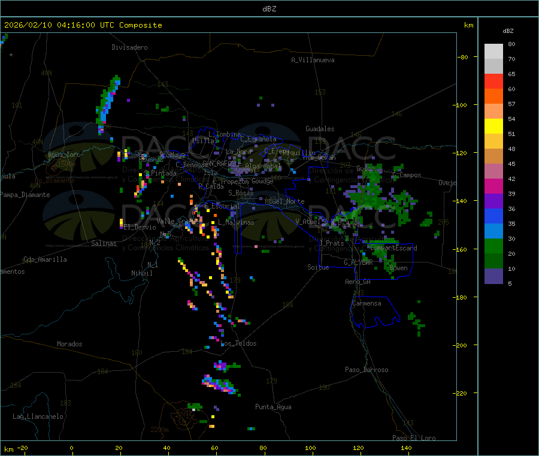Click the Nihuil map label
Screen dimensions: 539x456
click(x=142, y=273)
